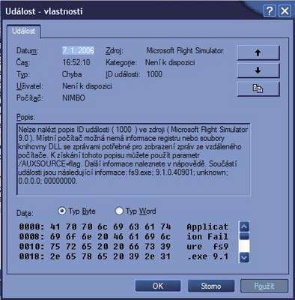The height and width of the screenshot is (300, 295).
Task: Click the ID události label
Action: click(x=123, y=74)
